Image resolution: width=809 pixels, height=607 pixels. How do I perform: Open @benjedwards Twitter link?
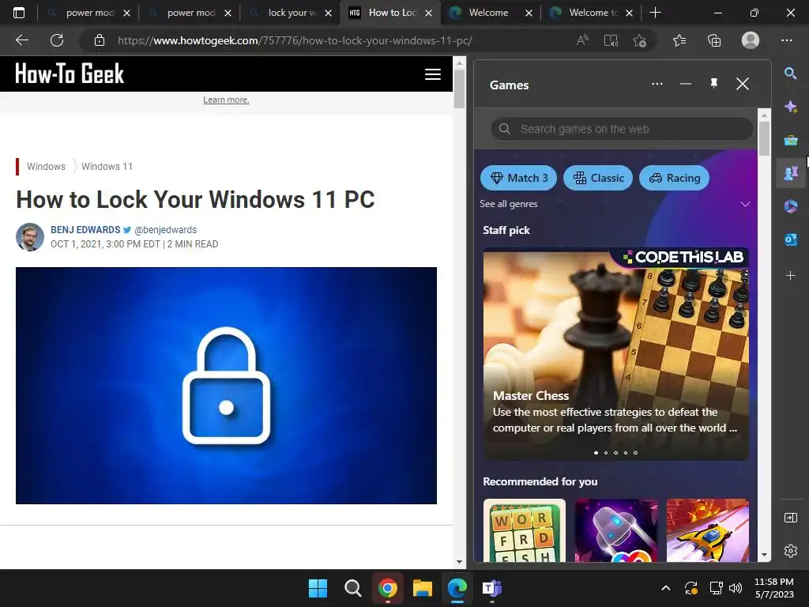[x=165, y=230]
